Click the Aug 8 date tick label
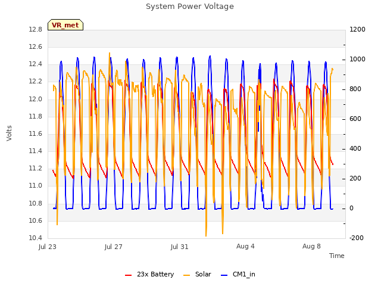 [311, 246]
